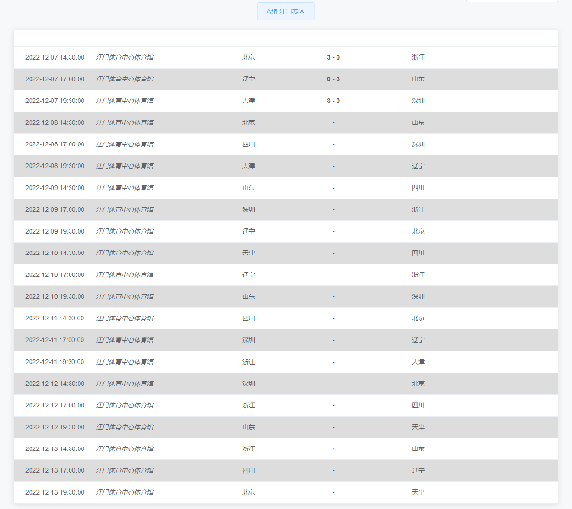This screenshot has width=572, height=509.
Task: Select the date 2022-12-07 14:30:00
Action: [x=55, y=57]
